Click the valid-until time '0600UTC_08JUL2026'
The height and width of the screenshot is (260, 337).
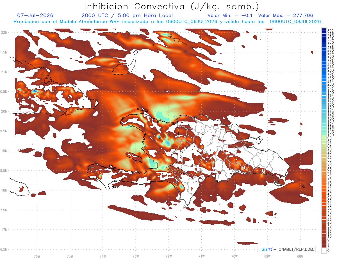[x=295, y=22]
